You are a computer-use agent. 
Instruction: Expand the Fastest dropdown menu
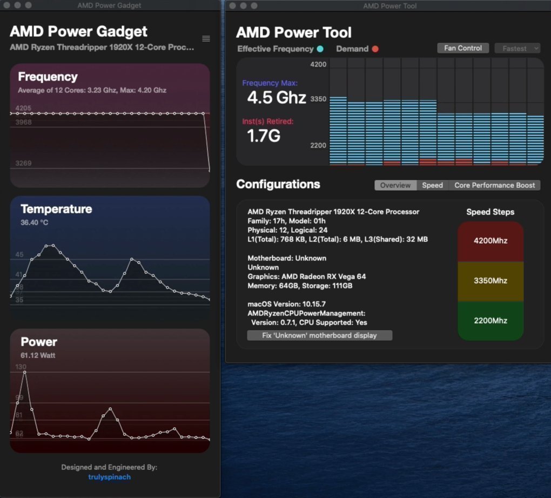pos(517,49)
